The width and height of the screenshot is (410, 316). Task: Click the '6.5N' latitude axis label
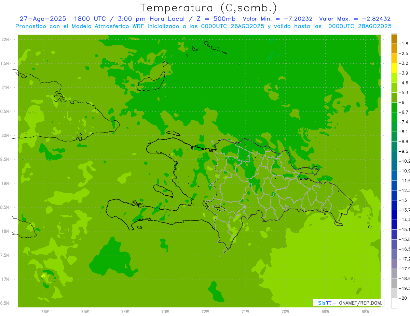(x=5, y=303)
